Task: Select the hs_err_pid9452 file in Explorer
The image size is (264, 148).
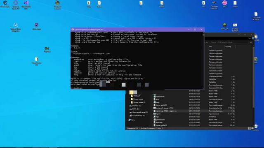Action: tap(160, 105)
